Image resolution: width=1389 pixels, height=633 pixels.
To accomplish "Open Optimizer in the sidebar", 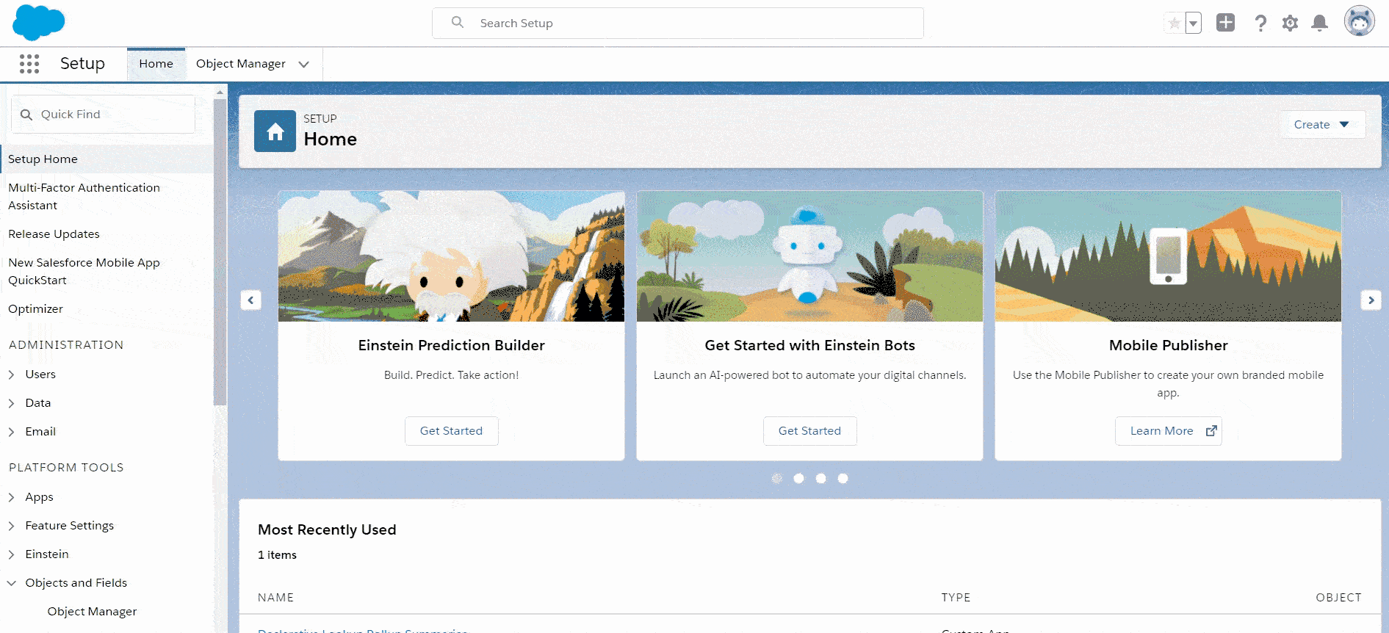I will [x=36, y=309].
